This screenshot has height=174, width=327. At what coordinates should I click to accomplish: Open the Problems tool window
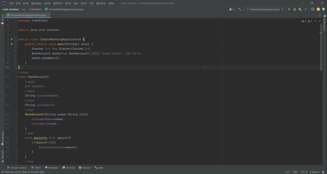(51, 168)
